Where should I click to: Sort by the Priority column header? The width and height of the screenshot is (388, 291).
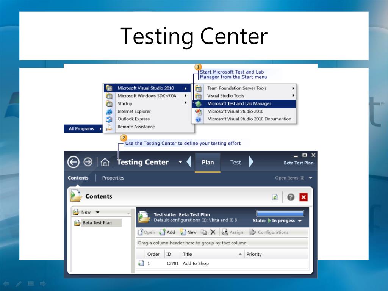tap(254, 254)
